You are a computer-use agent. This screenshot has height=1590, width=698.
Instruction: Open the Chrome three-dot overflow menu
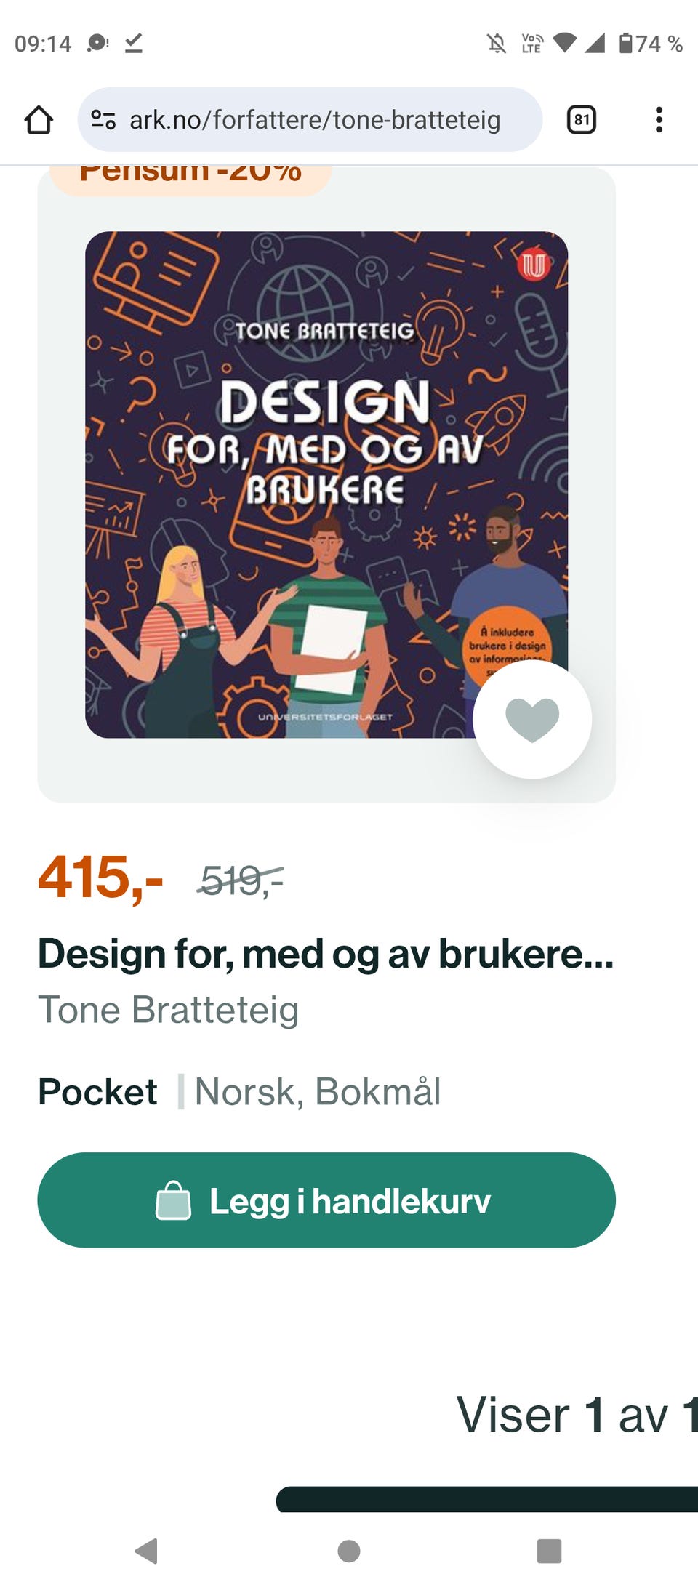point(659,120)
